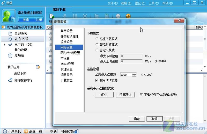Toggle 下载任务开始后自动修改 checkbox
Screen dimensions: 207x134
141,95
